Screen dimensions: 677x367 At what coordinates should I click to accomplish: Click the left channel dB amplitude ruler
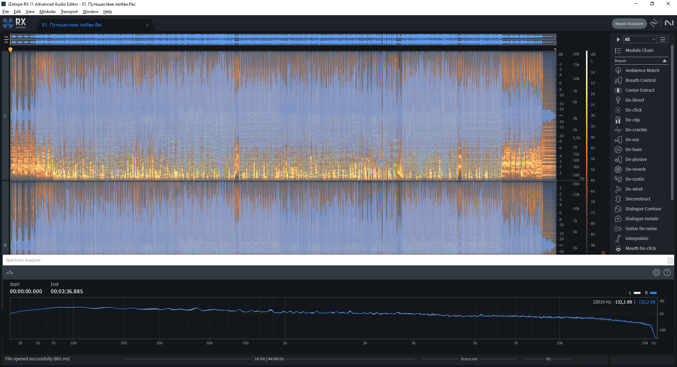561,115
